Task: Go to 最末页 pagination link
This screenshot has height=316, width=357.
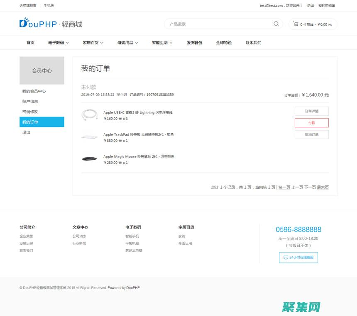Action: [323, 187]
